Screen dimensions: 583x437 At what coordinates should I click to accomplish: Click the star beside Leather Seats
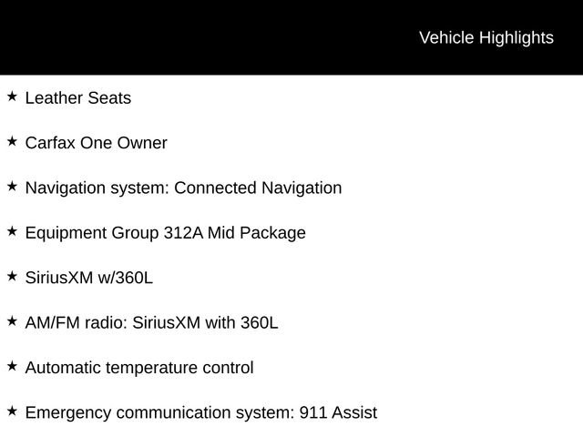point(12,96)
